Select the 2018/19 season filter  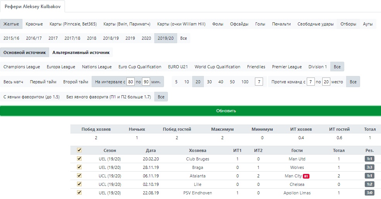111,38
